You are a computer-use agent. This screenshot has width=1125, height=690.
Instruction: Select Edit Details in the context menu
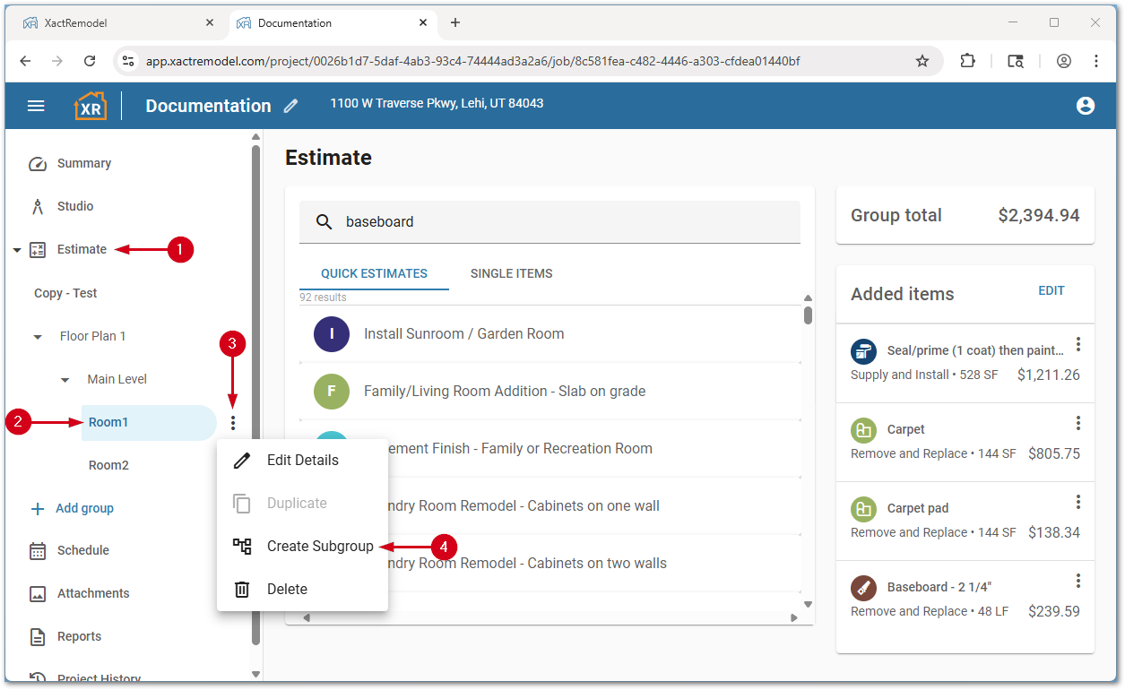pos(302,460)
